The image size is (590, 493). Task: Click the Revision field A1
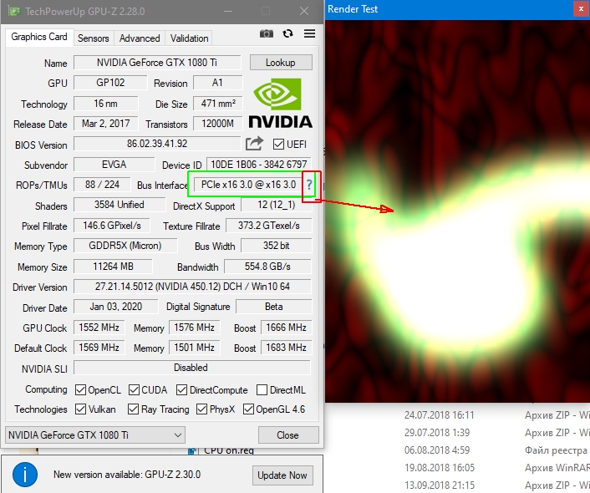[x=217, y=83]
